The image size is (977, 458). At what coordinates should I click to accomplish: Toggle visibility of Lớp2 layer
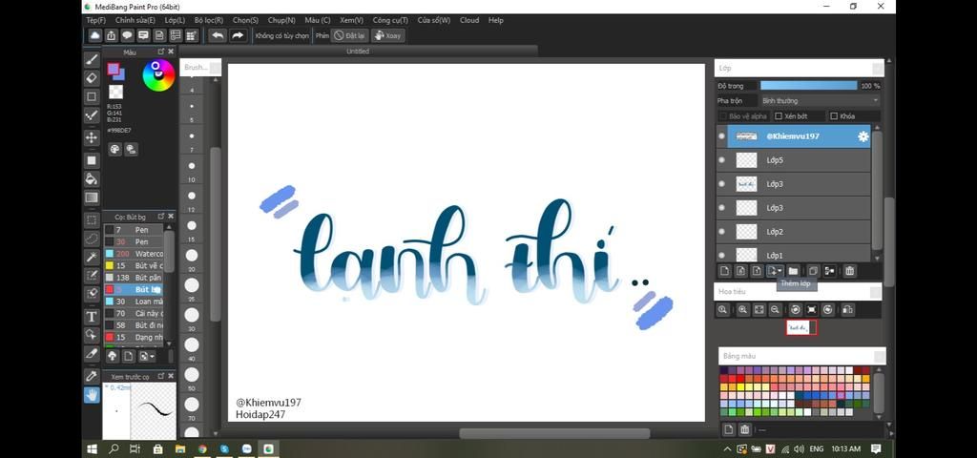(x=721, y=232)
